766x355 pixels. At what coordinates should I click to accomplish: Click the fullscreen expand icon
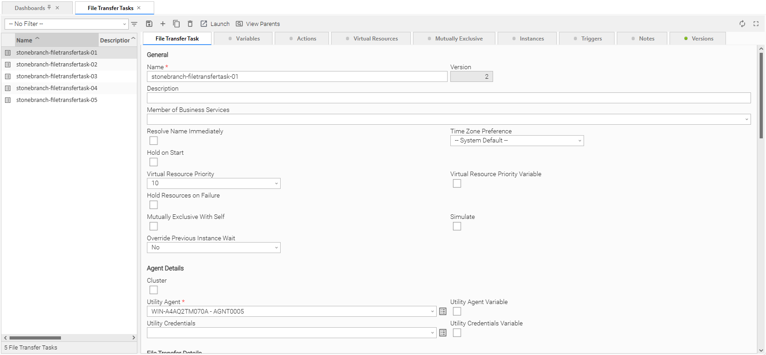[x=756, y=24]
